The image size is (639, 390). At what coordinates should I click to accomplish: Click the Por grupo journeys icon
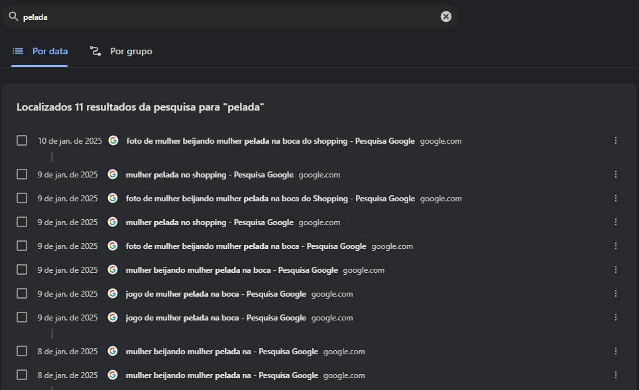(95, 51)
